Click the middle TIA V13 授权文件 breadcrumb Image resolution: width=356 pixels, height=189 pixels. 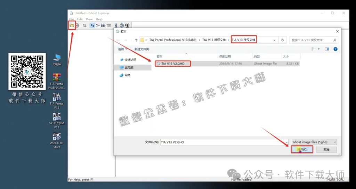214,40
